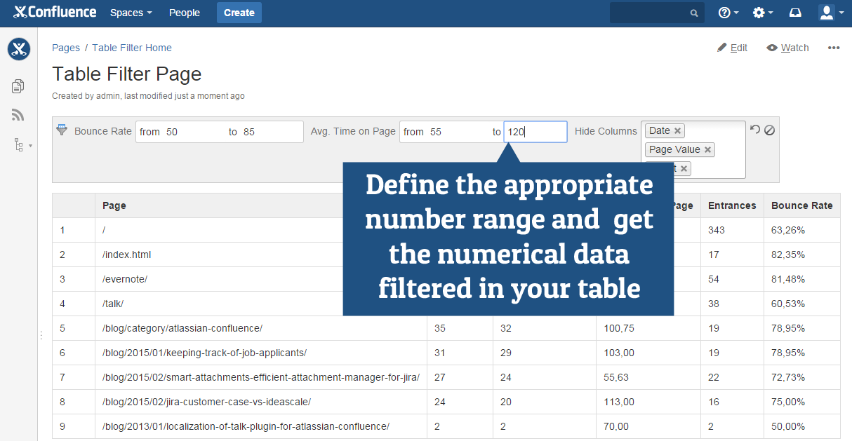The image size is (852, 441).
Task: Click the Avg. Time on Page to field
Action: click(535, 132)
